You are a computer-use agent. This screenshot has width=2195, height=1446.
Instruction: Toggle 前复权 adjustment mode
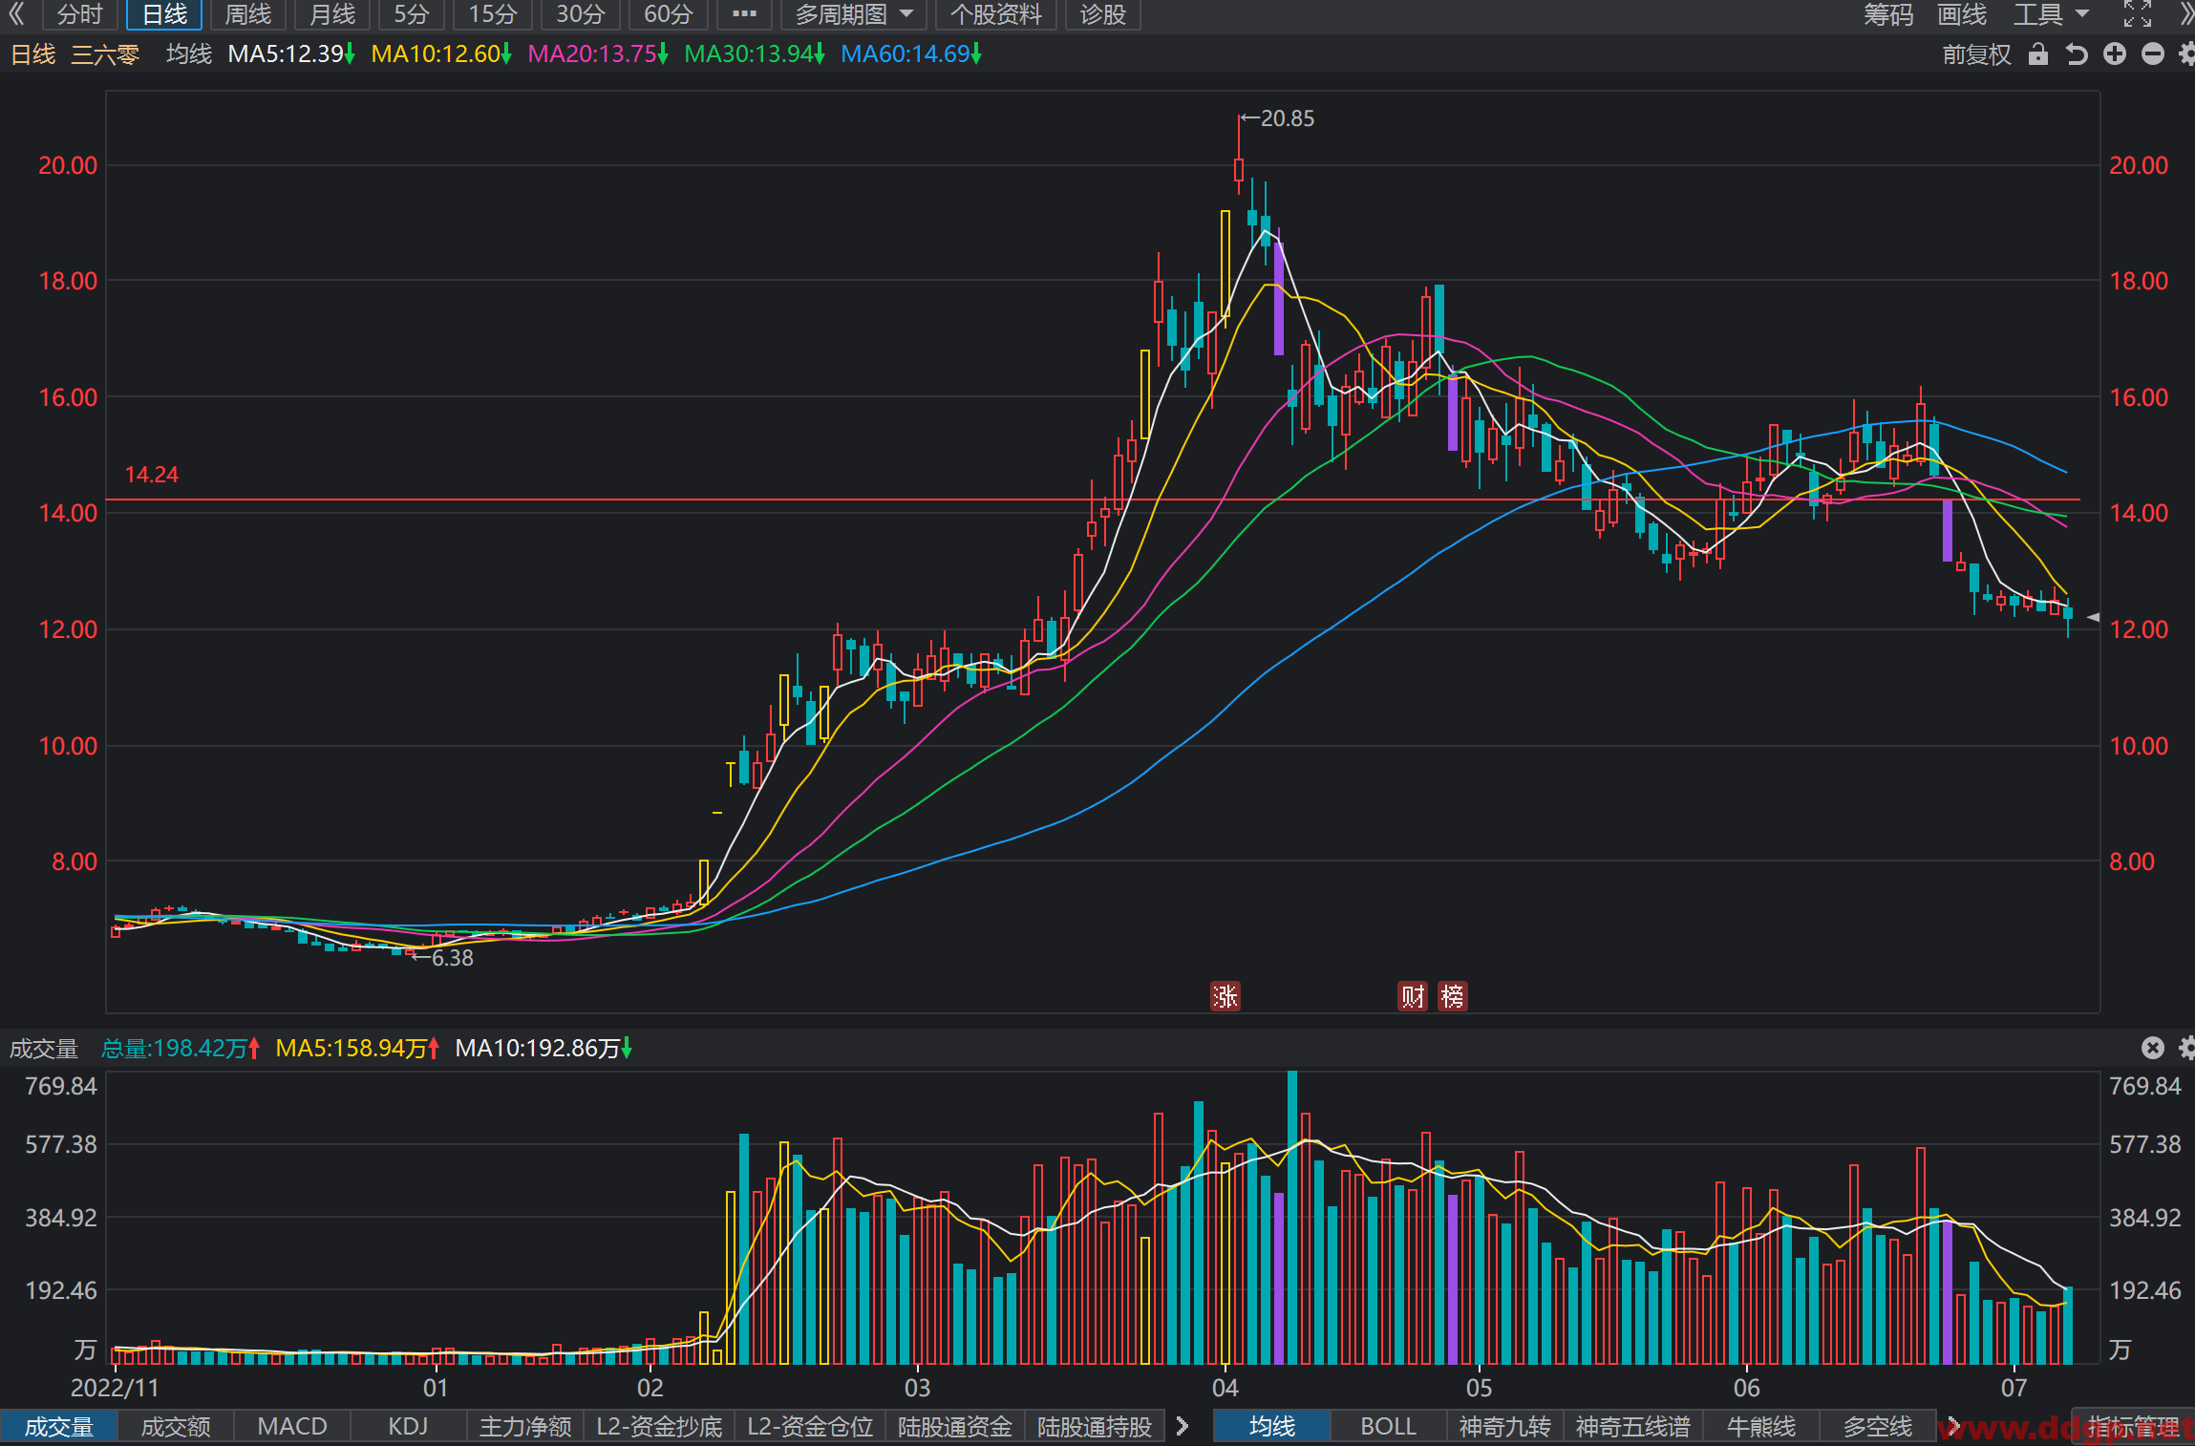(1976, 54)
